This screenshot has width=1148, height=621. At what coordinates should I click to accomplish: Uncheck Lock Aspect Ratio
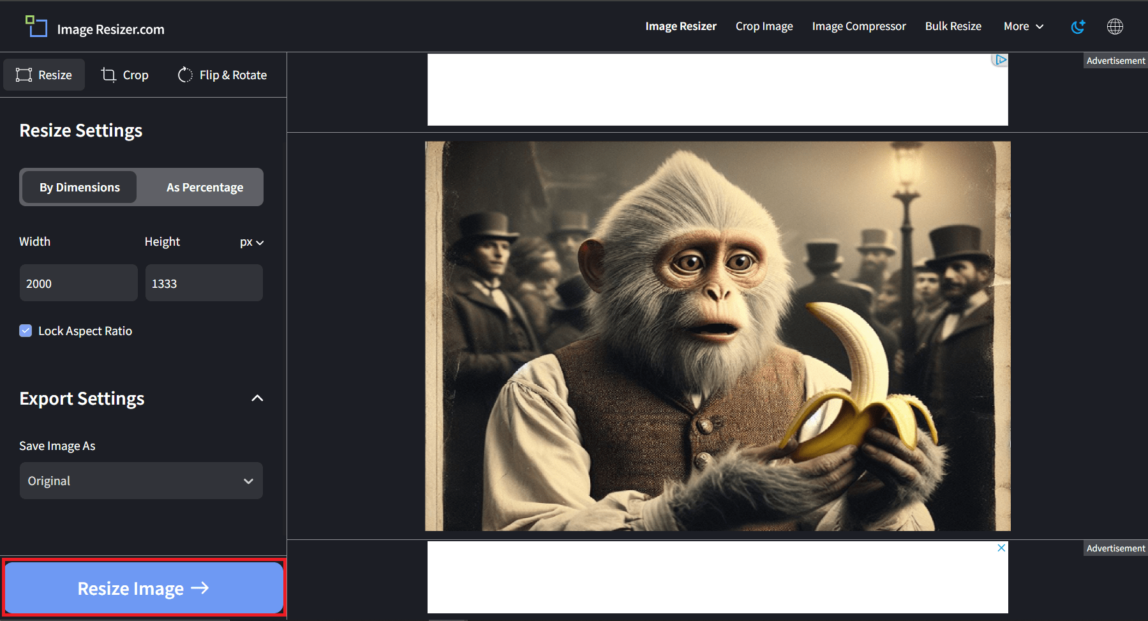26,331
